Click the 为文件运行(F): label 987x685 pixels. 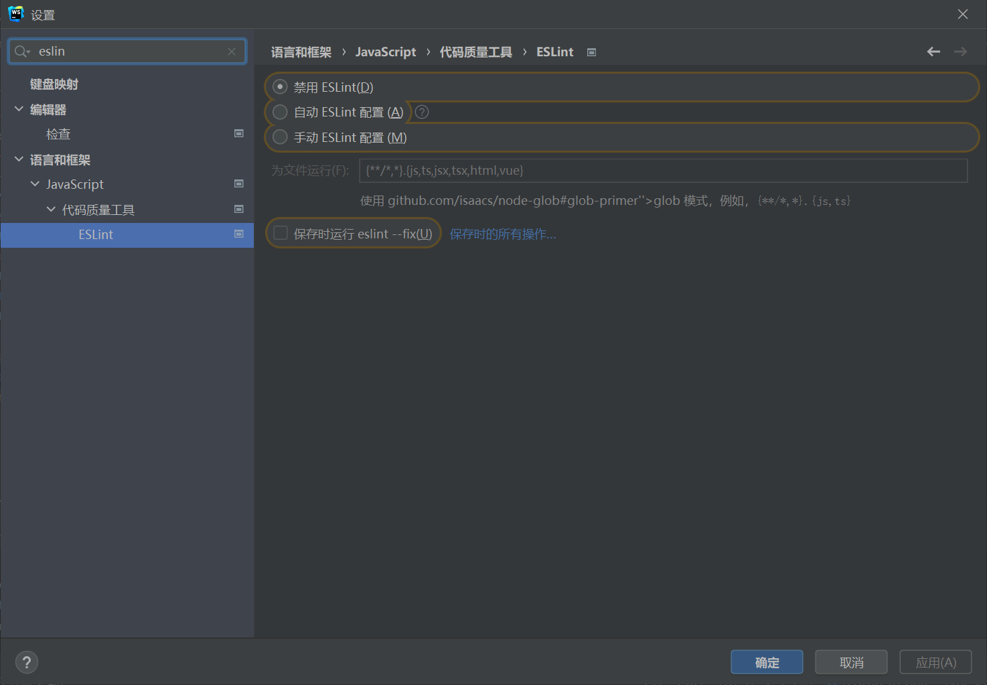[x=310, y=171]
